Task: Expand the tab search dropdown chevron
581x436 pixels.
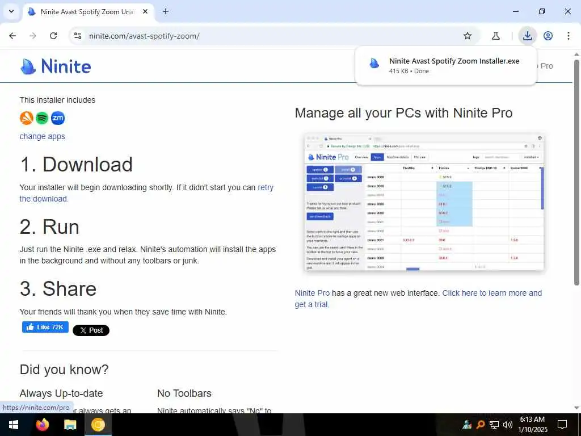Action: [x=11, y=11]
